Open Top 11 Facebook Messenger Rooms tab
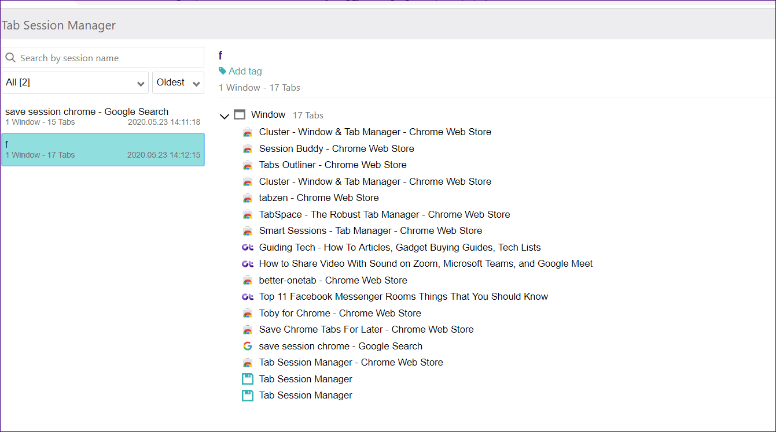Screen dimensions: 776x432 [x=403, y=296]
